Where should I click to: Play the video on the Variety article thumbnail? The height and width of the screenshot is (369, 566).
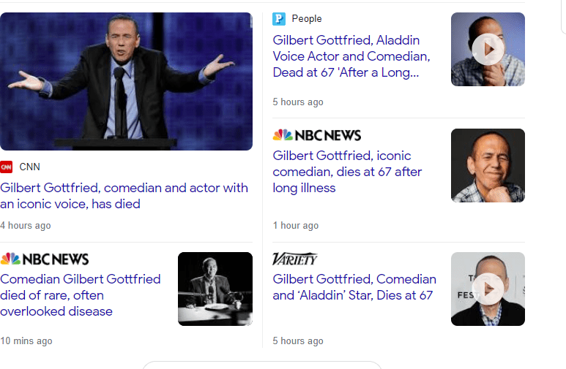(x=488, y=289)
